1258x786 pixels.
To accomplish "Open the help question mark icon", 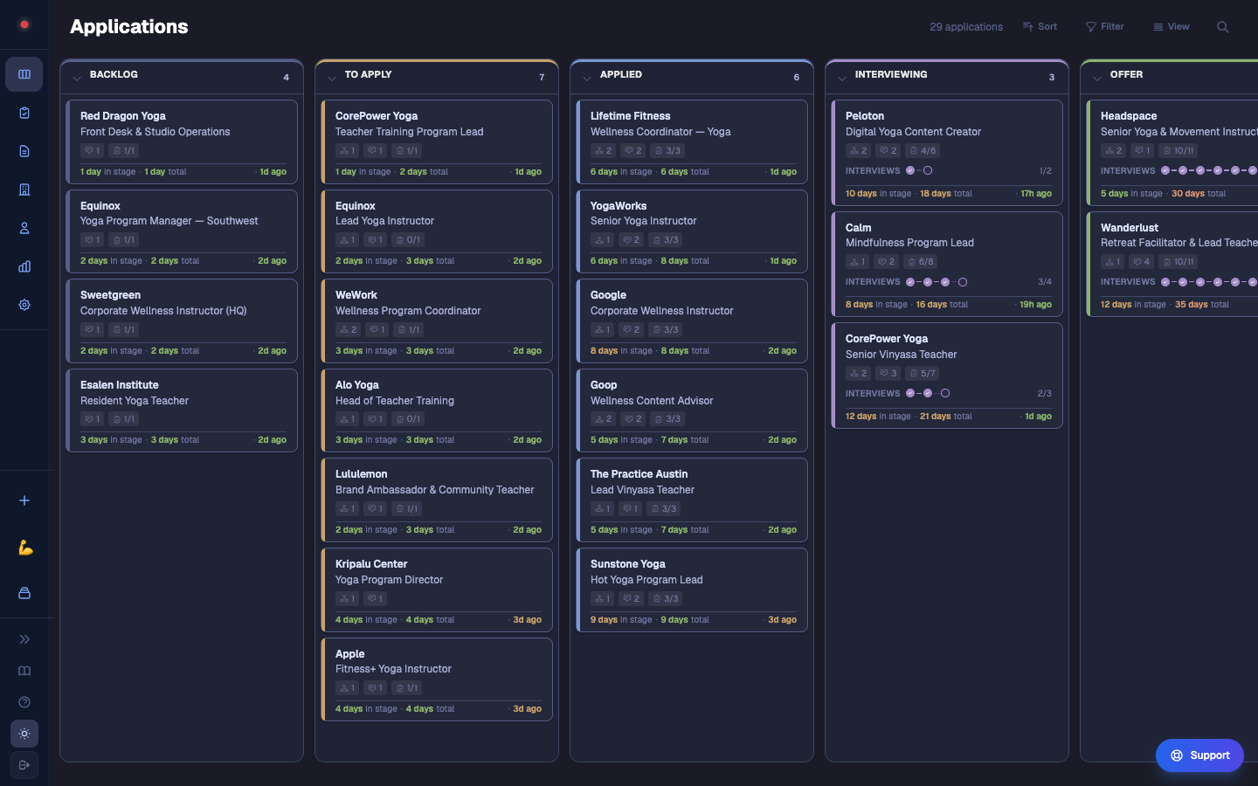I will pos(24,702).
